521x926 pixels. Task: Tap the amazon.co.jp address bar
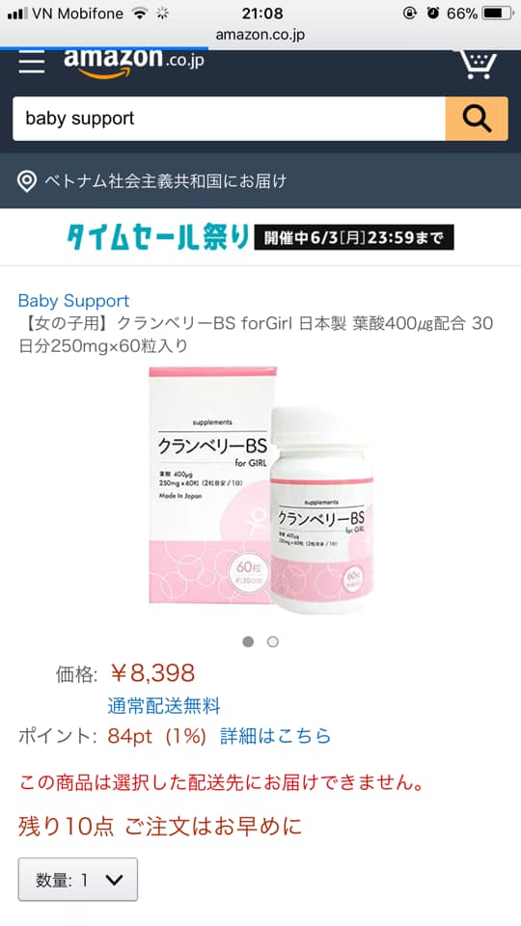(260, 35)
